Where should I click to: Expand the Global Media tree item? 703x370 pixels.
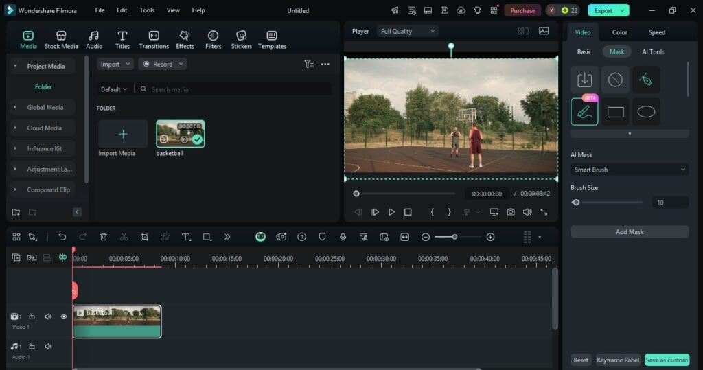point(15,107)
